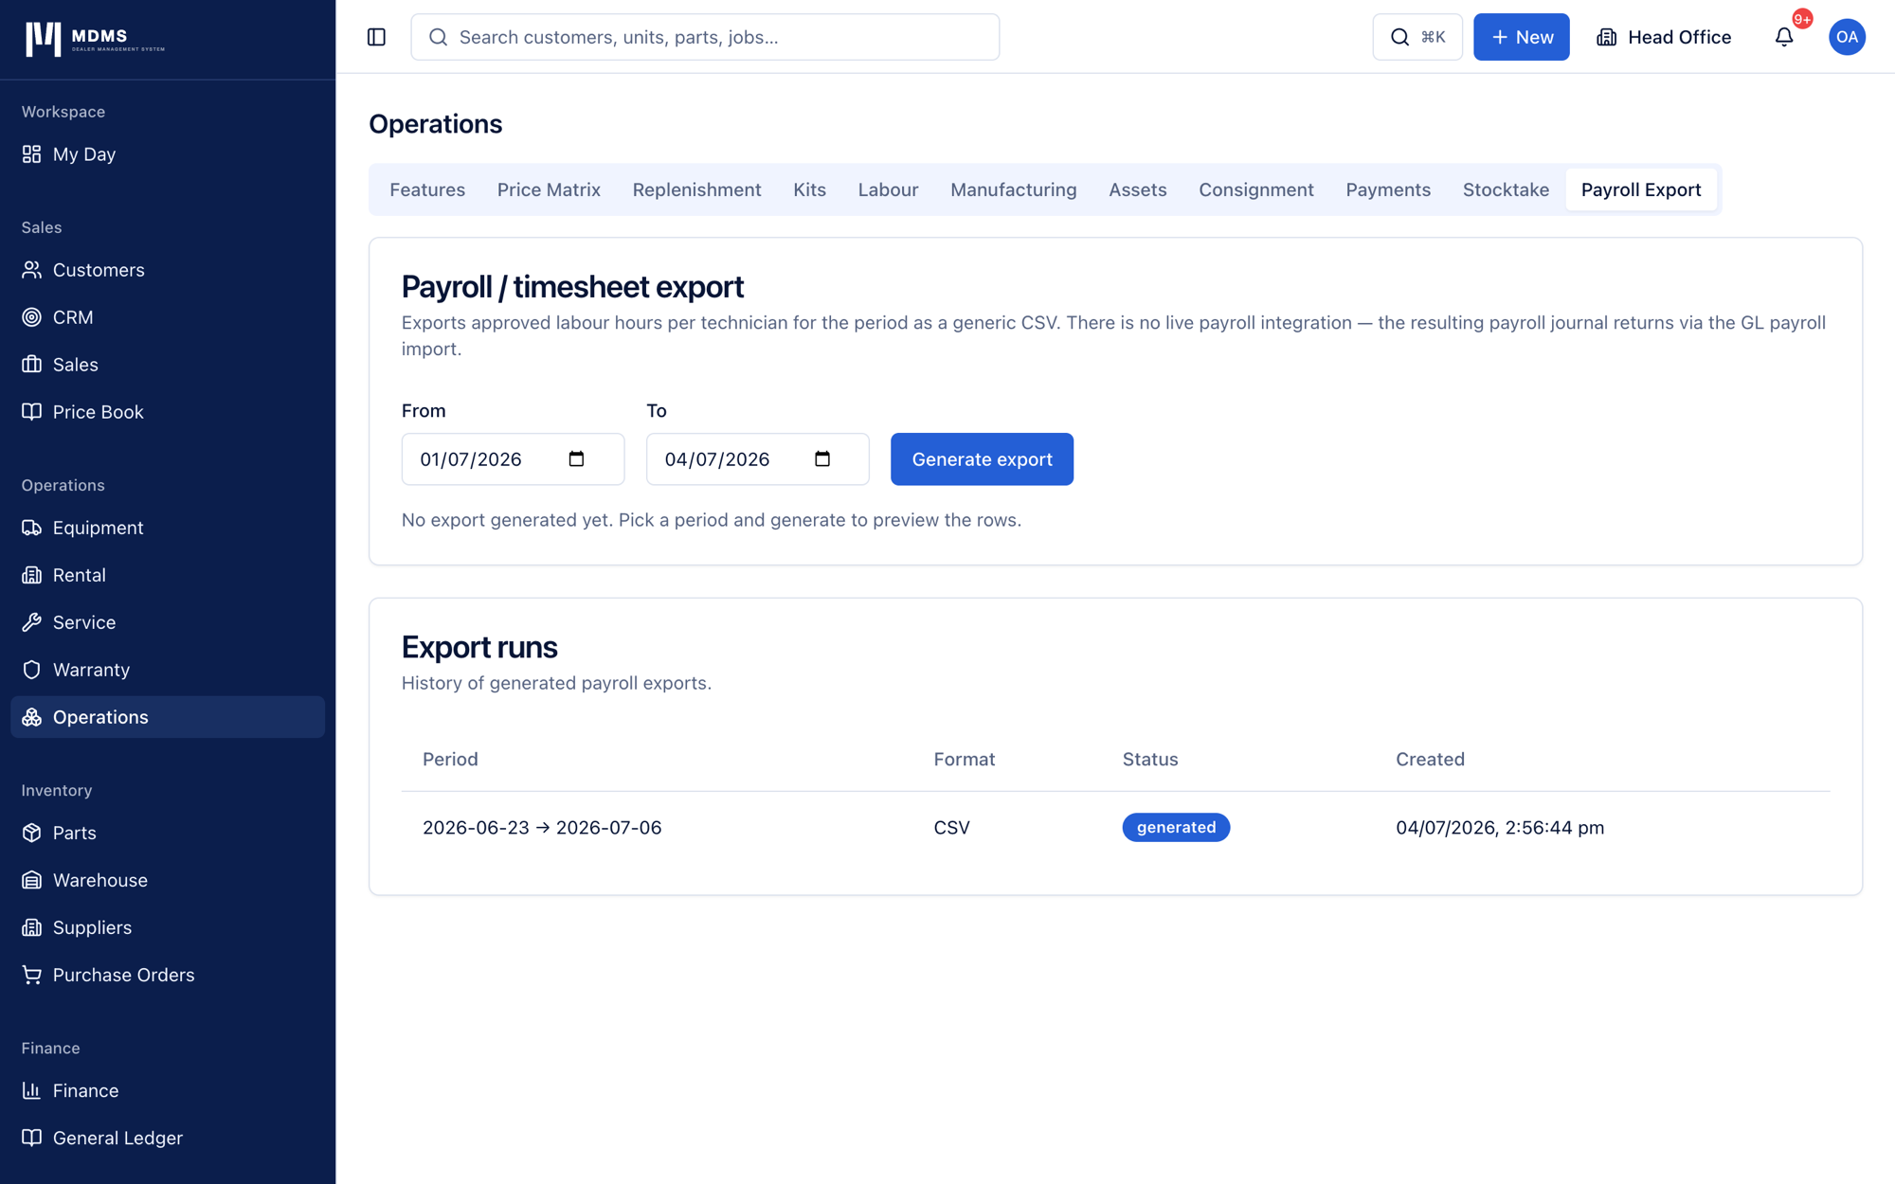Toggle the sidebar collapse icon
The width and height of the screenshot is (1895, 1184).
coord(376,37)
